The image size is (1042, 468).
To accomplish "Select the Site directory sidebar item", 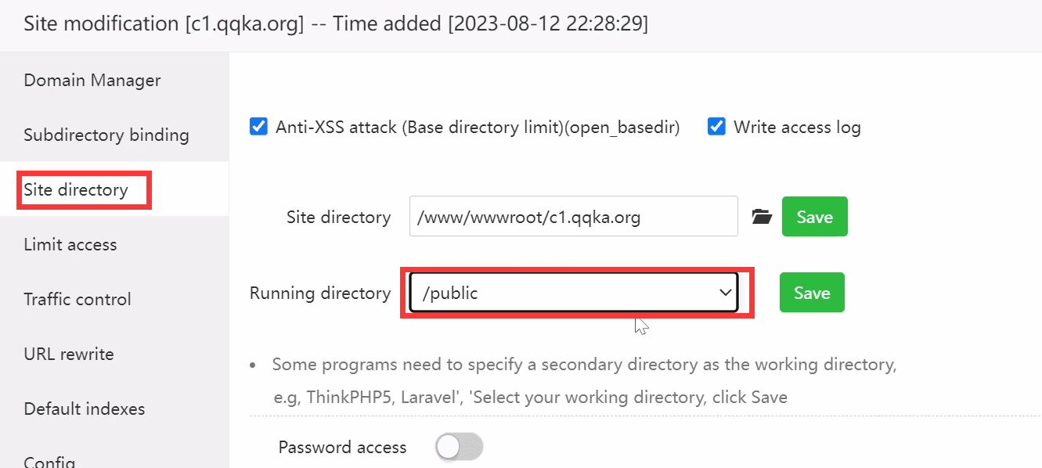I will [76, 189].
